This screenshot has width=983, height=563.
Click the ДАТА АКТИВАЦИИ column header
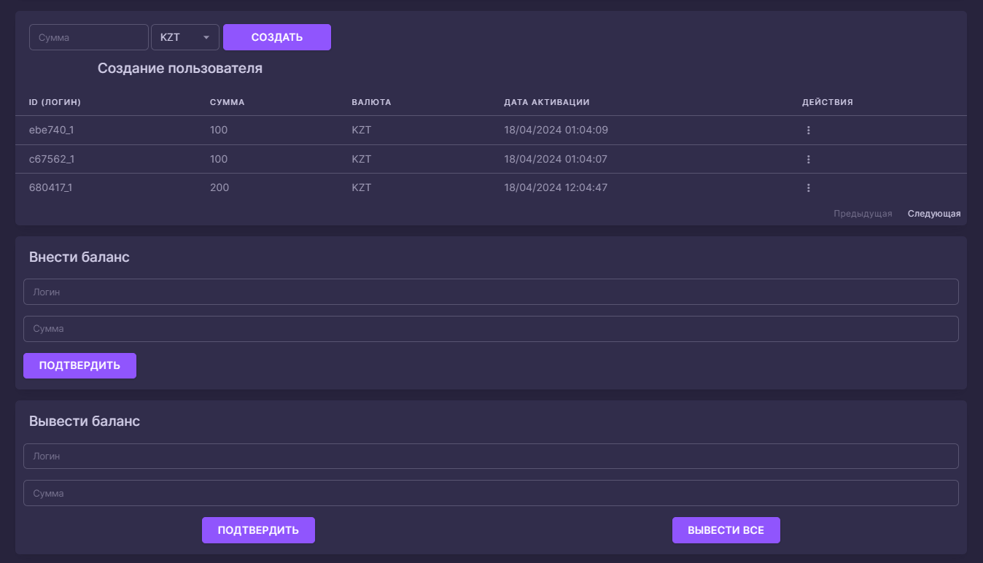(x=546, y=102)
